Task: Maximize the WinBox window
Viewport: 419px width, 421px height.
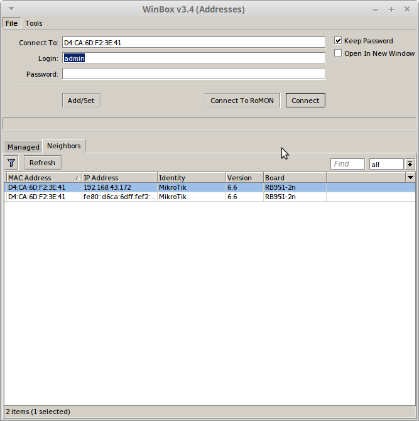Action: pyautogui.click(x=391, y=9)
